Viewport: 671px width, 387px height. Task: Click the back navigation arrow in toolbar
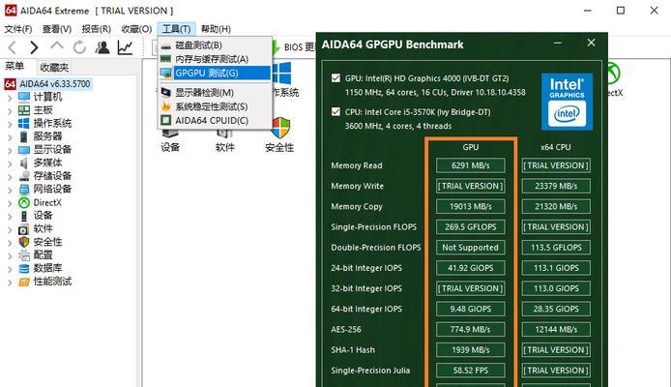pos(11,47)
